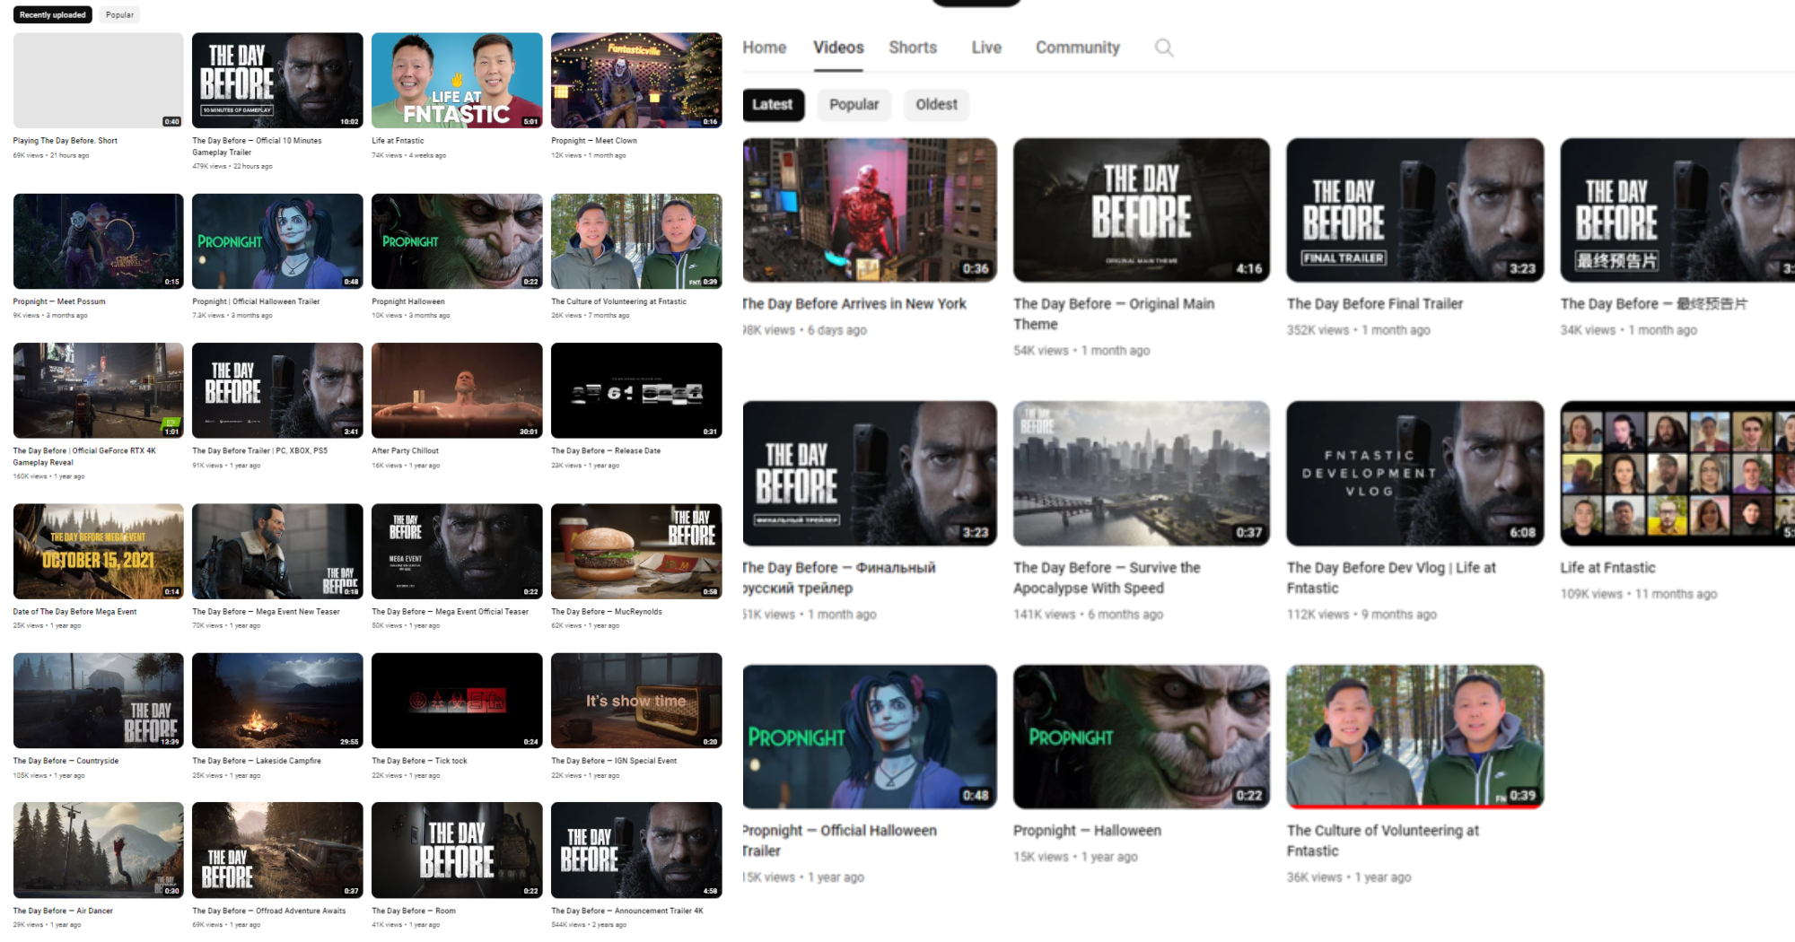Select the Latest filter chip
Image resolution: width=1795 pixels, height=942 pixels.
coord(773,105)
